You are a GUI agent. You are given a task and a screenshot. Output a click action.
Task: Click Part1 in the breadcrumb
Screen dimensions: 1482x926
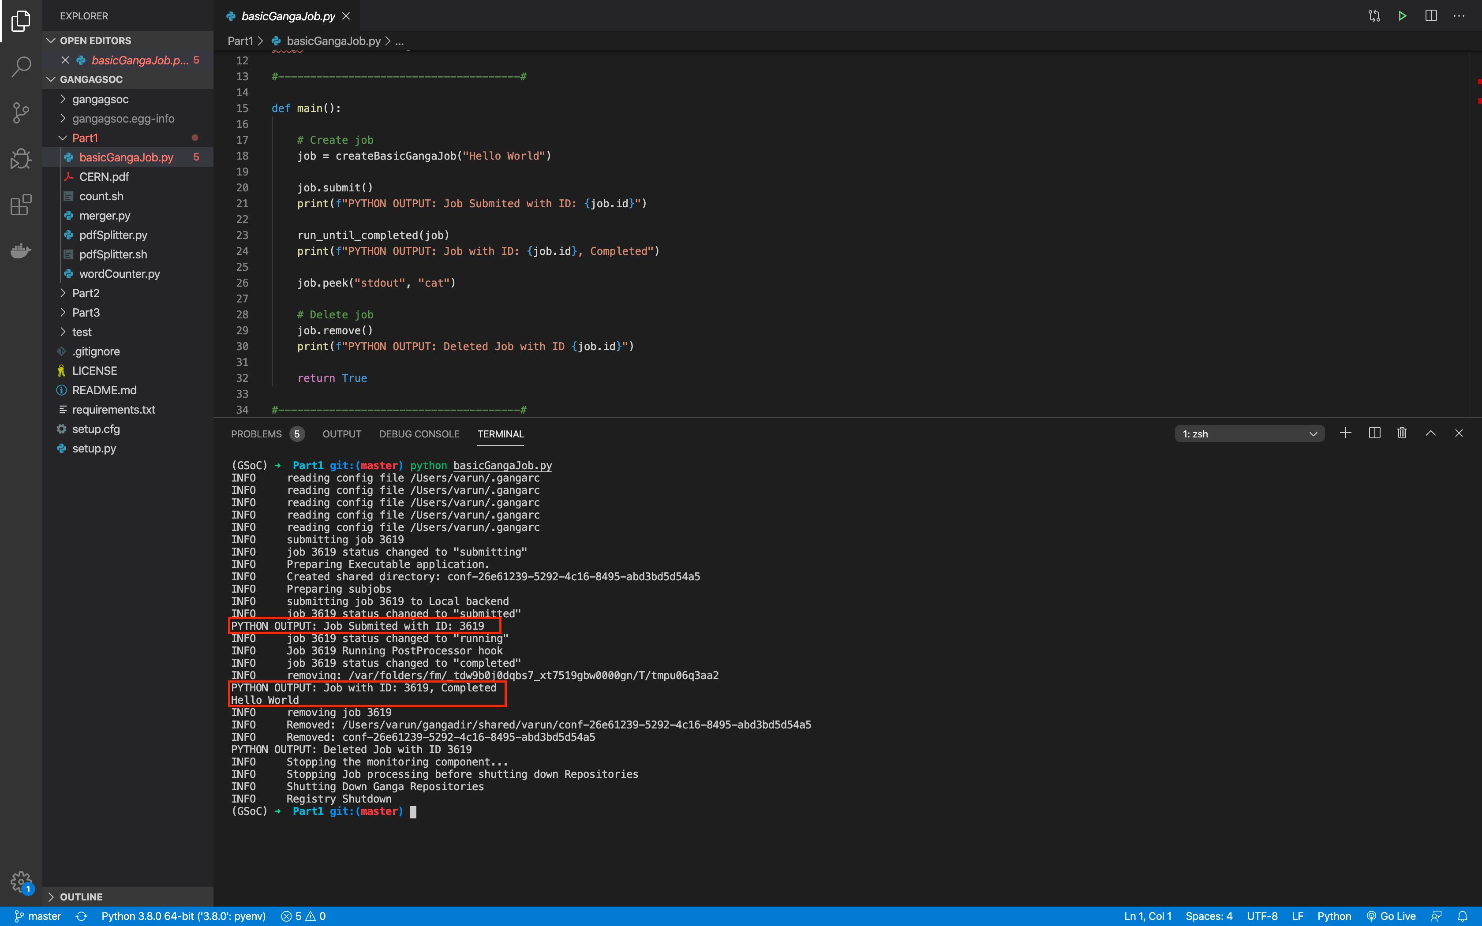240,41
